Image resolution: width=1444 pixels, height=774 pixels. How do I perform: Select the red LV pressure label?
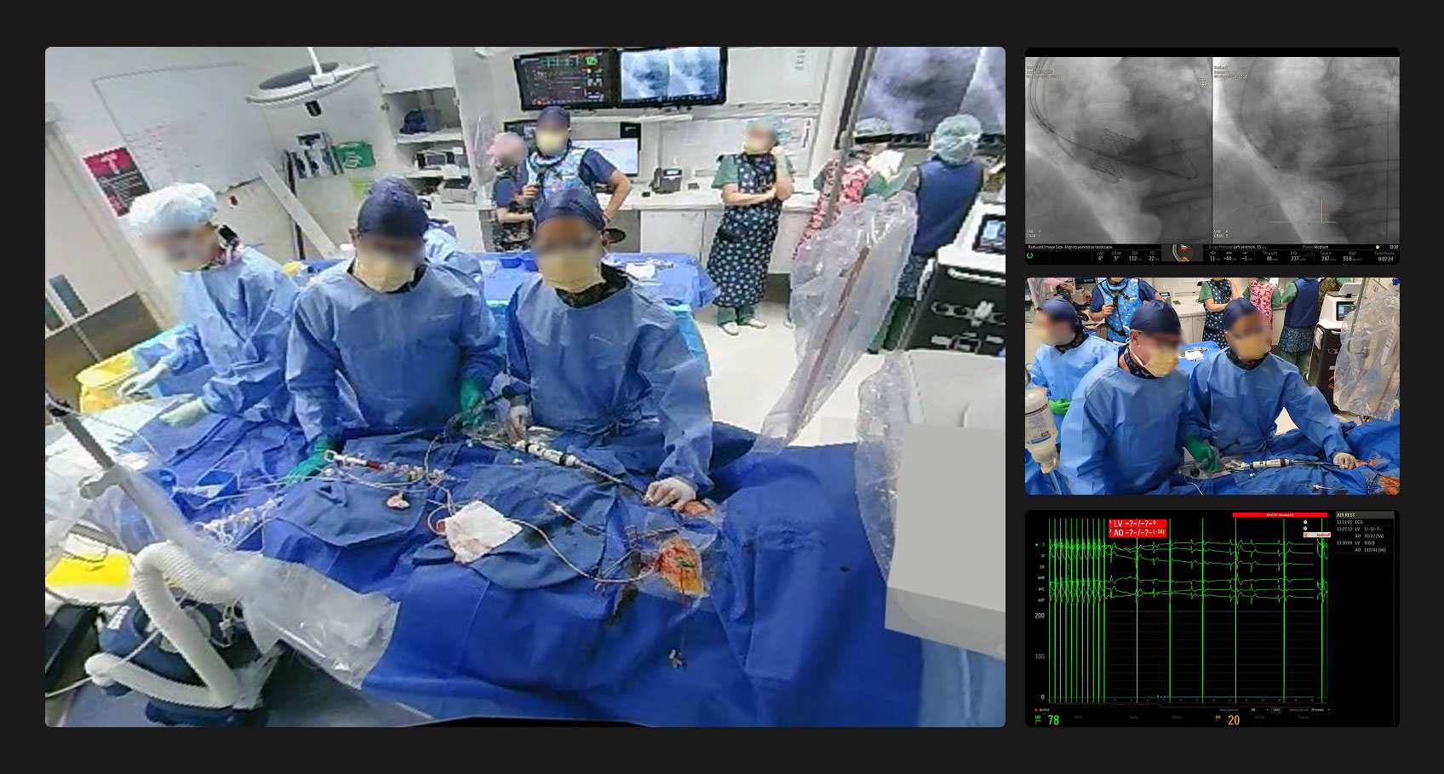(1137, 524)
